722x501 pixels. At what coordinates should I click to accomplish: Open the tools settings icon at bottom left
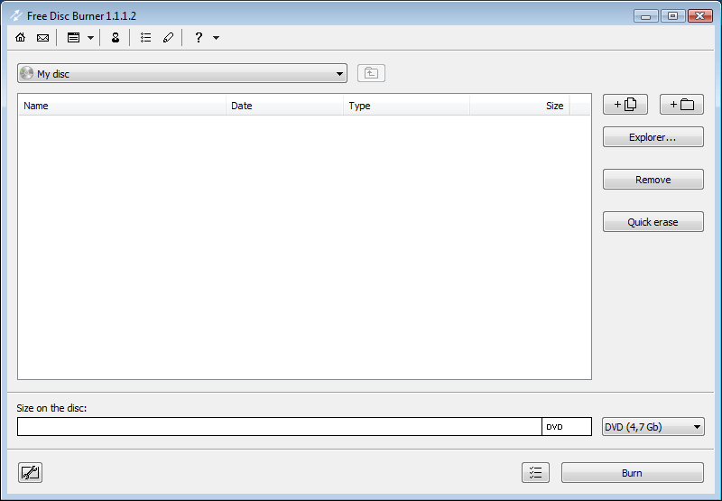click(31, 472)
